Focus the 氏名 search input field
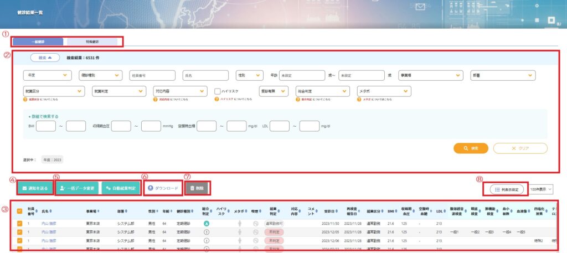This screenshot has width=567, height=253. coord(205,75)
